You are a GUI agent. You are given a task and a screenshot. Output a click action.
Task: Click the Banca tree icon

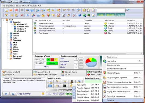[11, 52]
